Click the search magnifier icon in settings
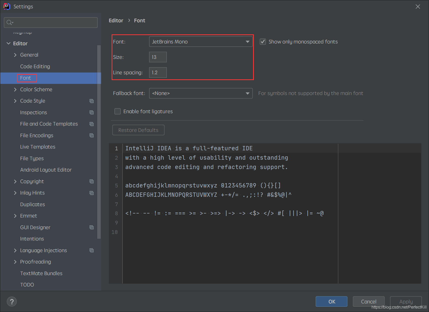429x312 pixels. [x=10, y=22]
